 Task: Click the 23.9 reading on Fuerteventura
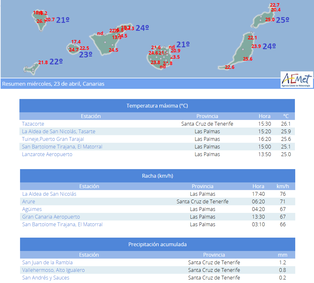tap(256, 46)
